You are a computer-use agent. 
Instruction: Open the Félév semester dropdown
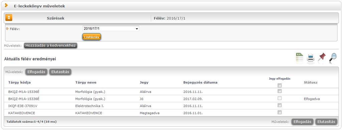pos(111,29)
